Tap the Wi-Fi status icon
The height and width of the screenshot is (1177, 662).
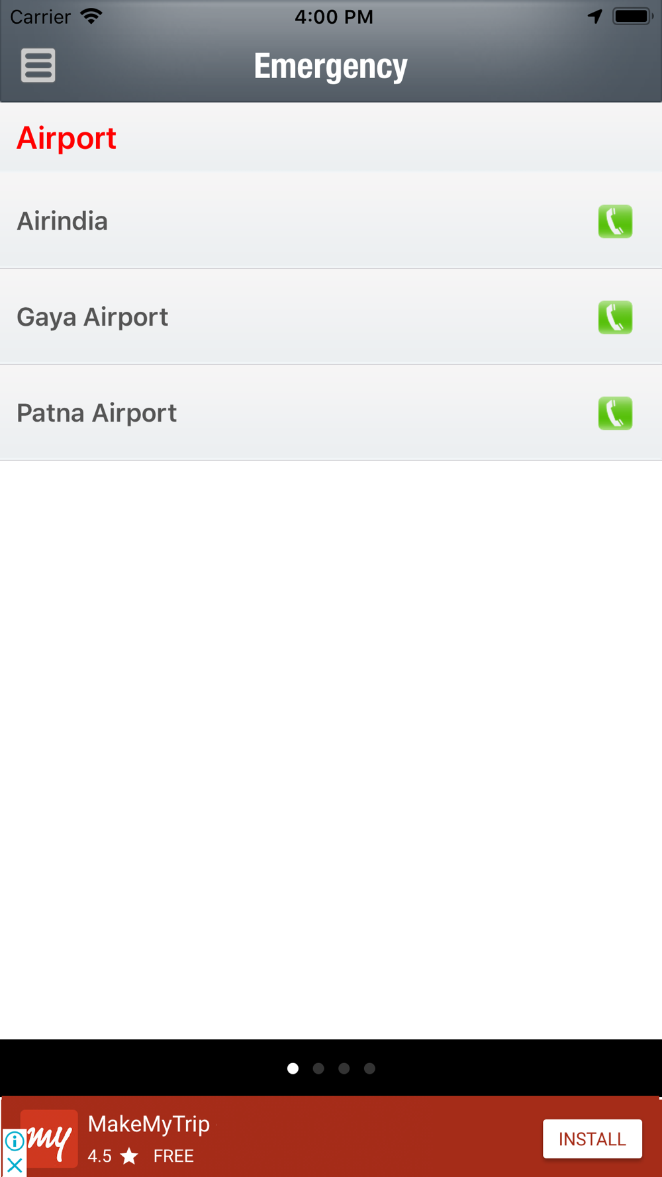click(x=91, y=16)
